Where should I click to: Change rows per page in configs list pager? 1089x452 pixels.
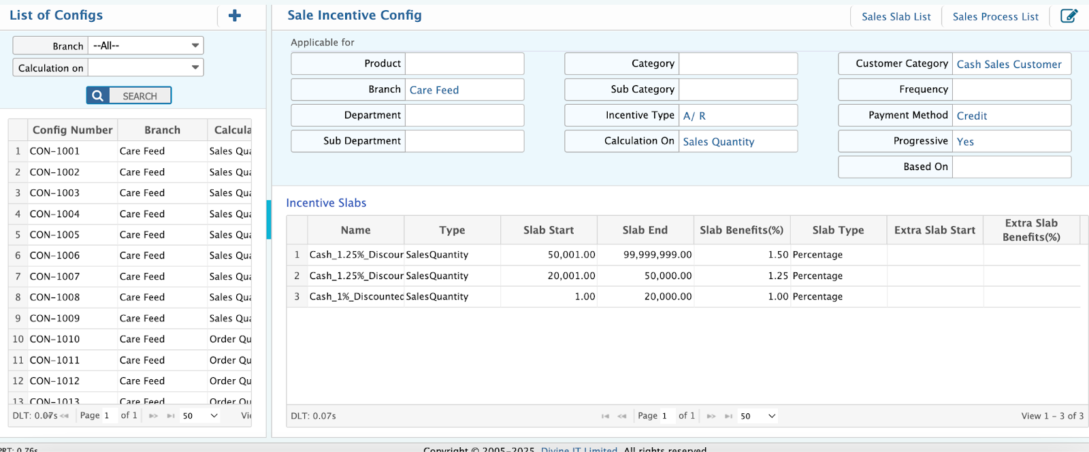(x=200, y=415)
